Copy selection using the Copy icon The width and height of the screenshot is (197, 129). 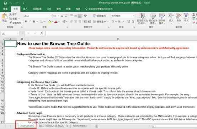[11, 18]
